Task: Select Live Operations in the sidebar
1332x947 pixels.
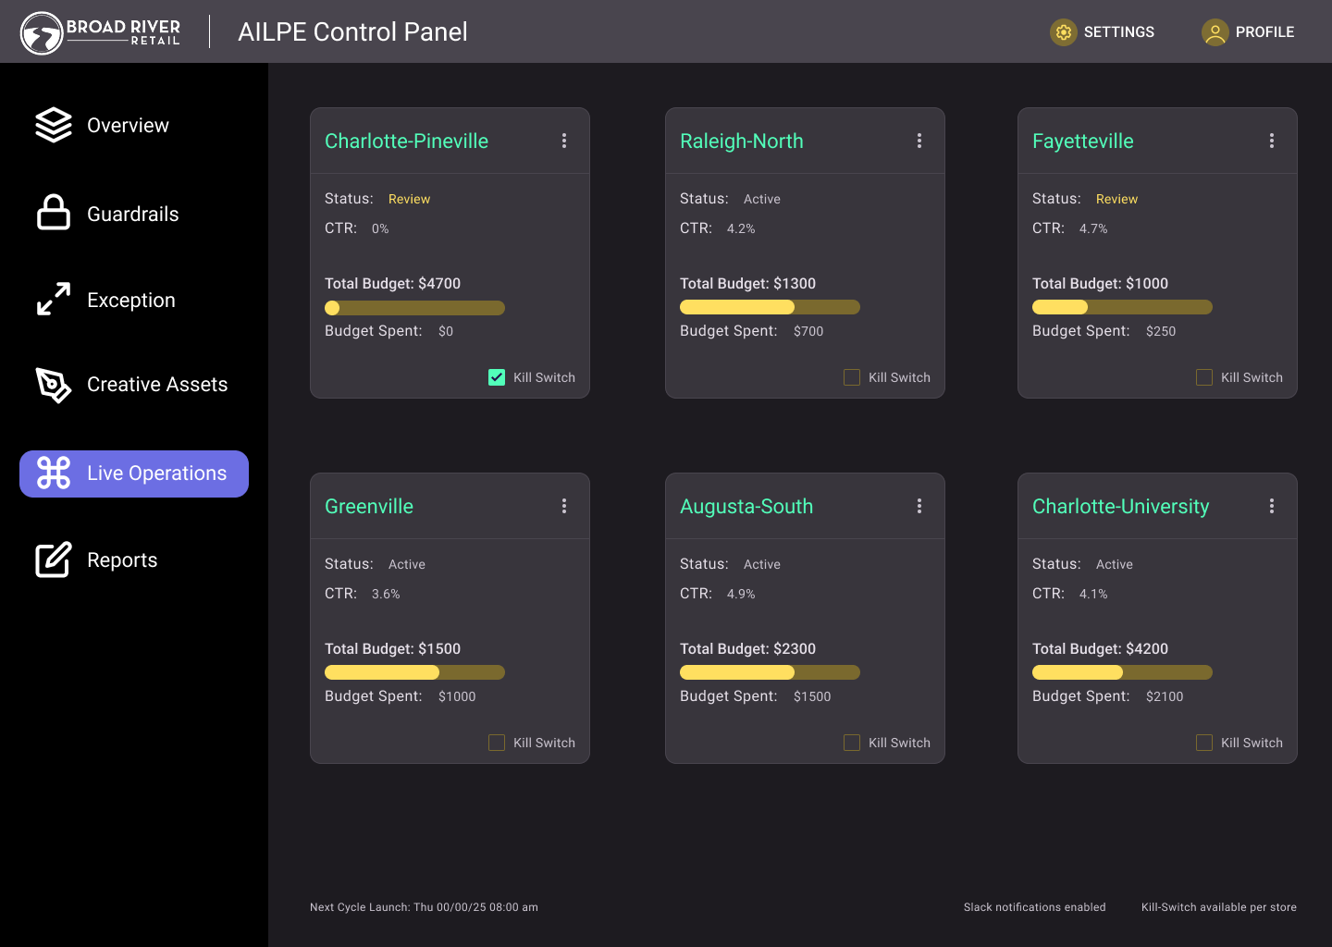Action: pos(134,473)
